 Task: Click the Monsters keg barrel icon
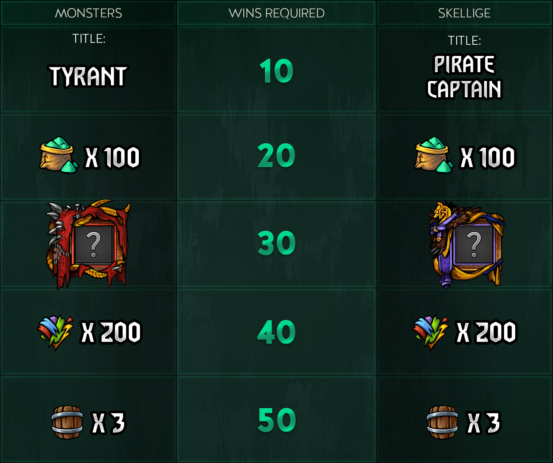click(x=67, y=422)
